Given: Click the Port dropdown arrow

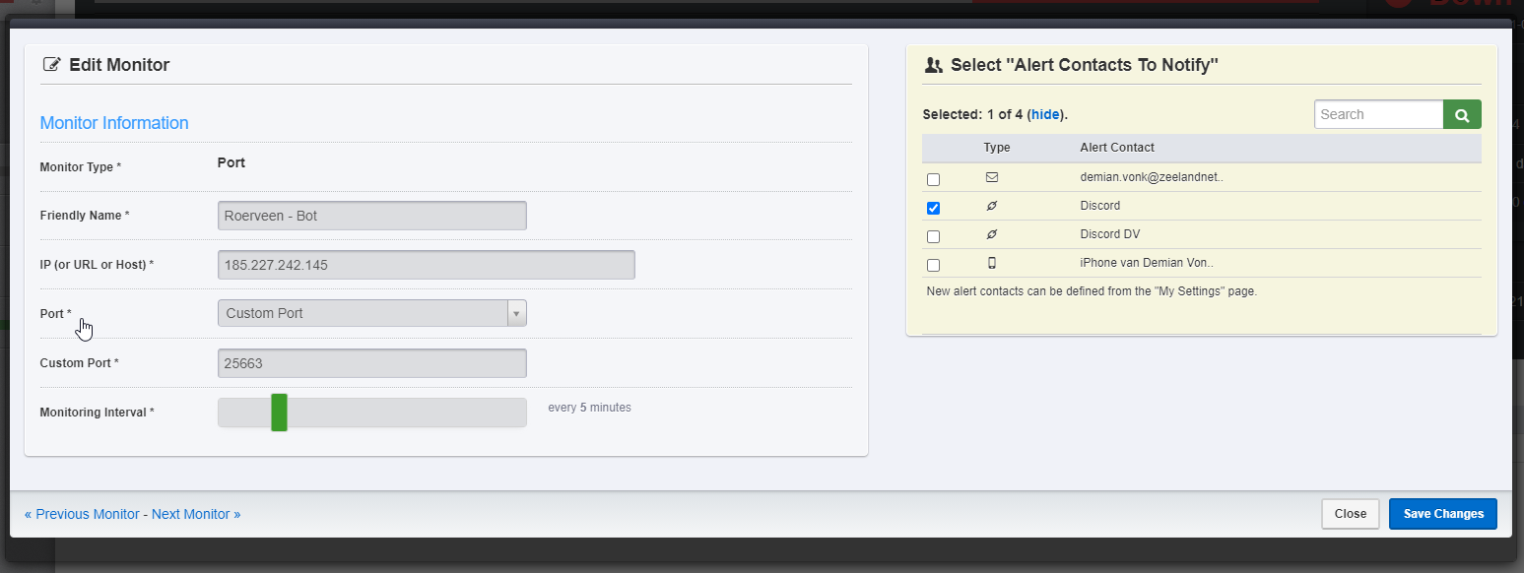Looking at the screenshot, I should pos(516,313).
